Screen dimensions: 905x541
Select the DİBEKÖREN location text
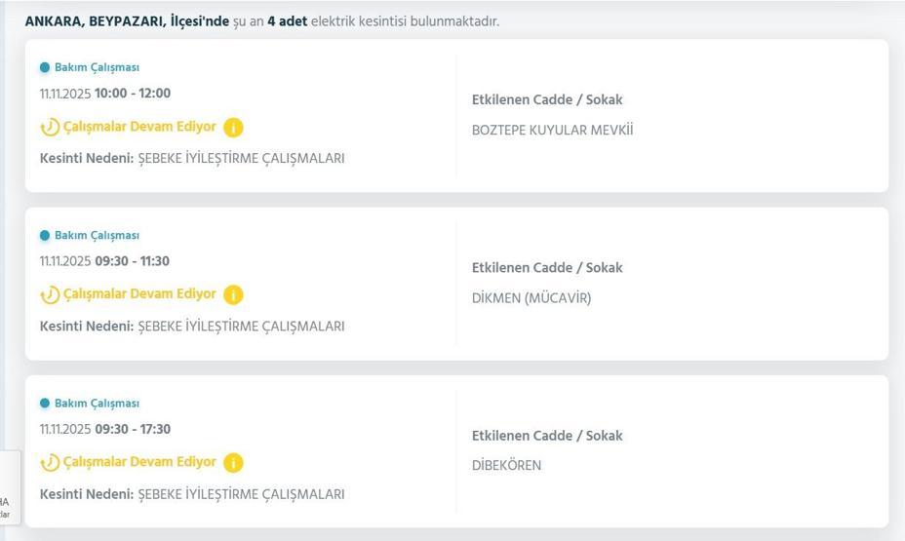[506, 466]
